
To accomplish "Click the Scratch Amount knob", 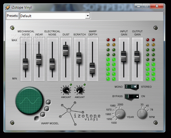I will tap(80, 90).
